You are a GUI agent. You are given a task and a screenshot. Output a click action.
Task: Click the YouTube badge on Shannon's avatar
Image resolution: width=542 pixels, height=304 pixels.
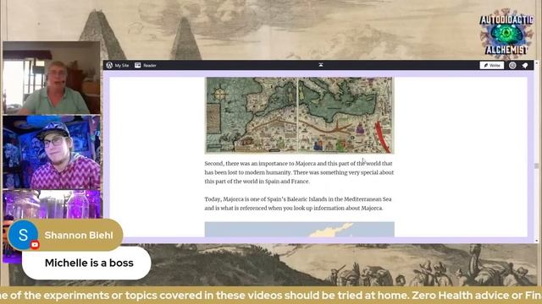tap(35, 245)
